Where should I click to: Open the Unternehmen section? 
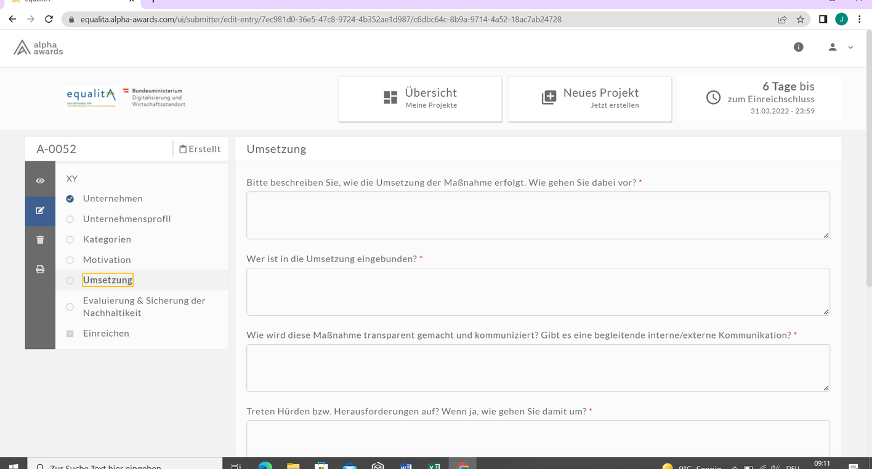(x=113, y=199)
